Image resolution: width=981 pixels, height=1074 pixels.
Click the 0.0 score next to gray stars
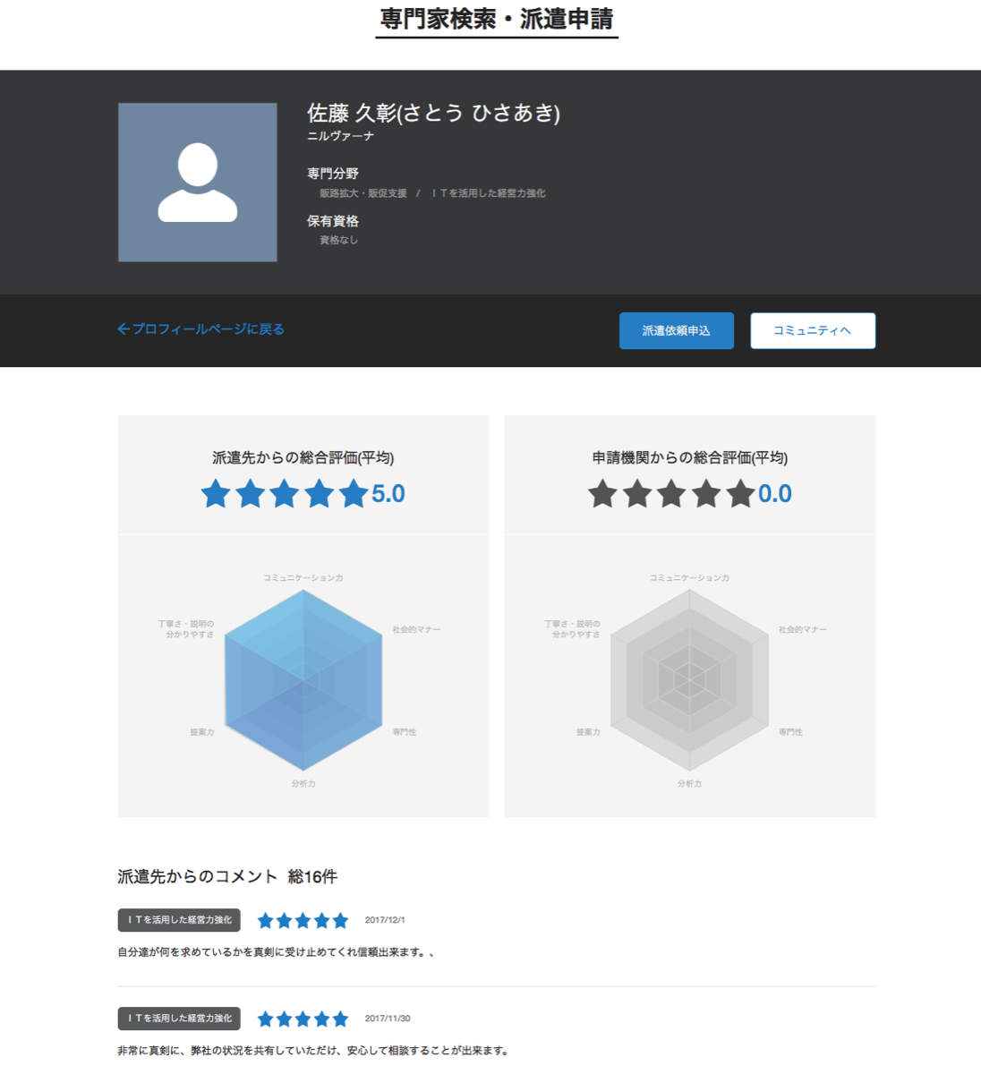(x=775, y=494)
